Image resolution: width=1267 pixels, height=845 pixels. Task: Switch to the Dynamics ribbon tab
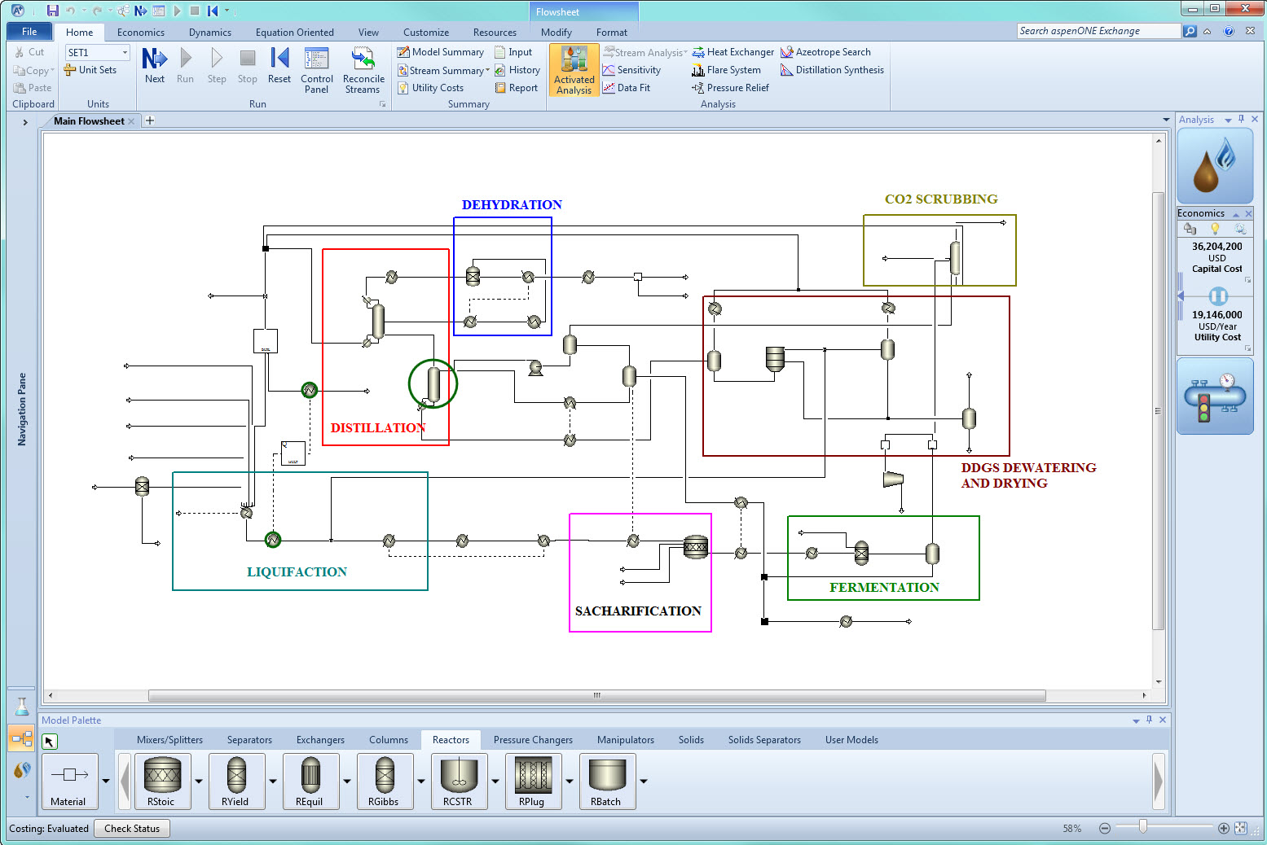[210, 33]
